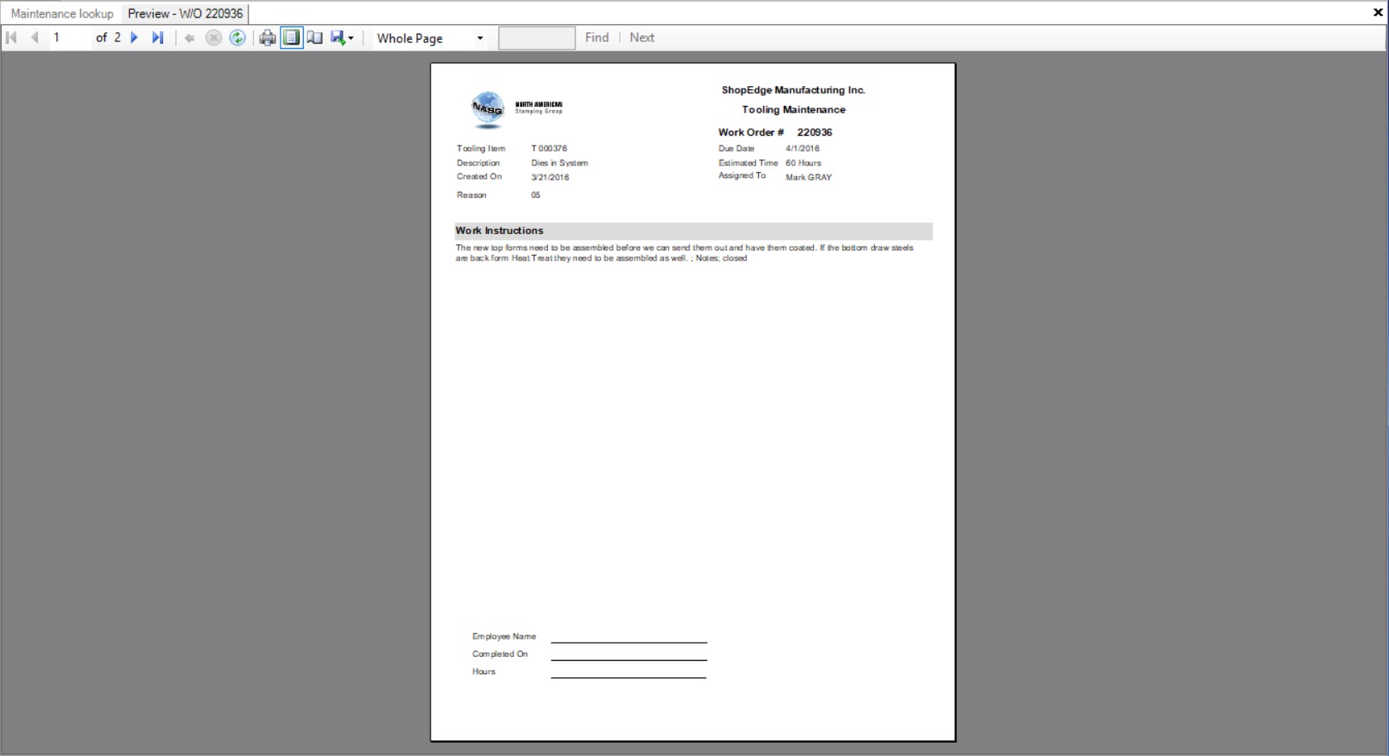Click work order number 220936
The image size is (1389, 756).
pyautogui.click(x=815, y=132)
